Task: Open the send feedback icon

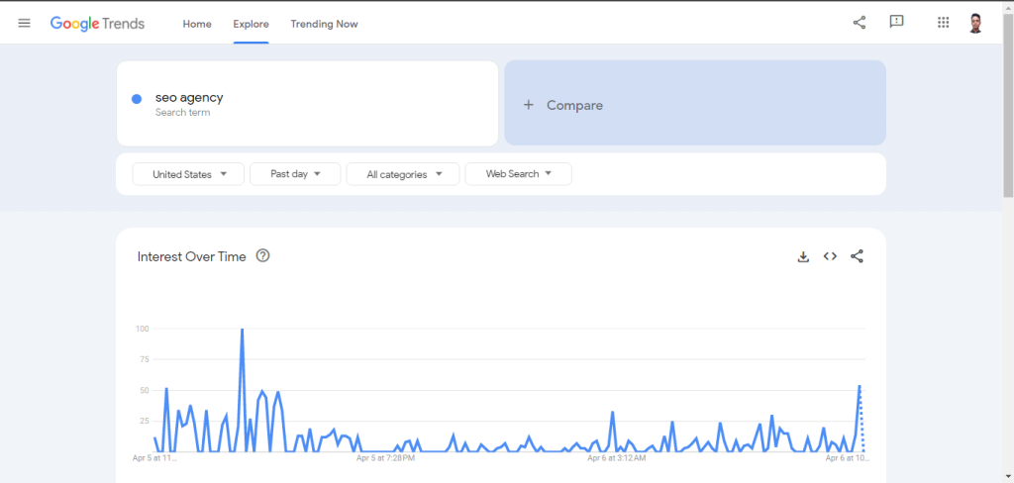Action: pyautogui.click(x=896, y=22)
